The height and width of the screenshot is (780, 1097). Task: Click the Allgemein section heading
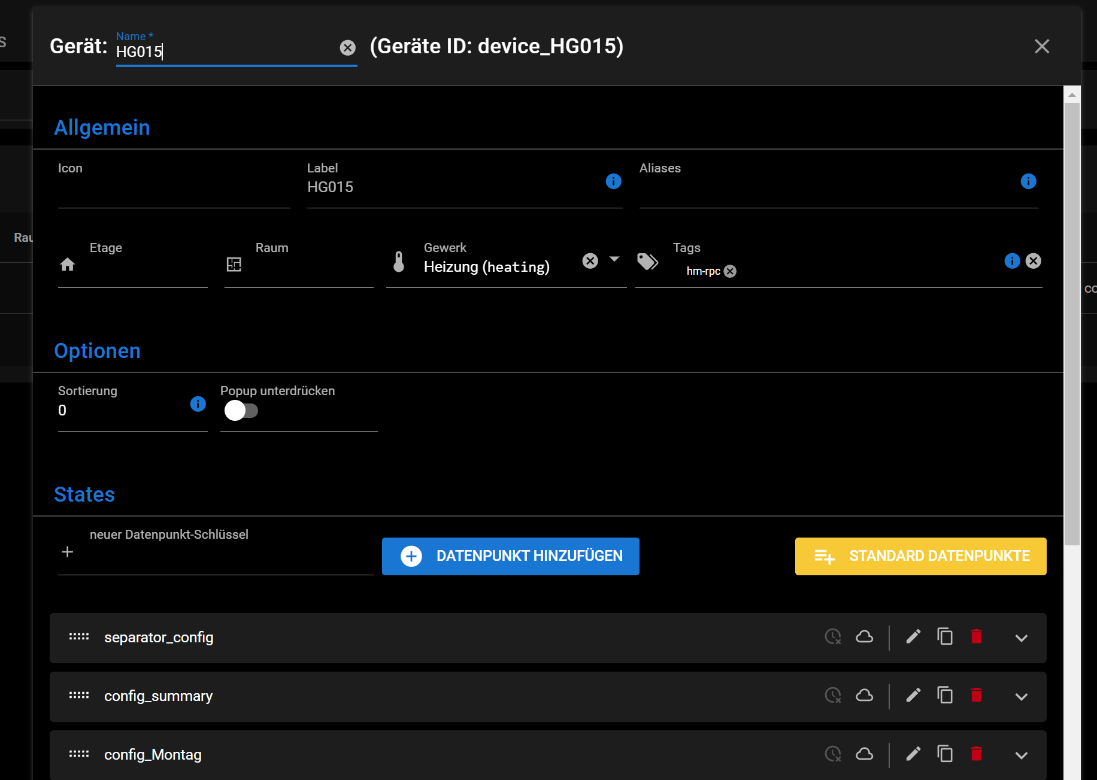(x=102, y=128)
